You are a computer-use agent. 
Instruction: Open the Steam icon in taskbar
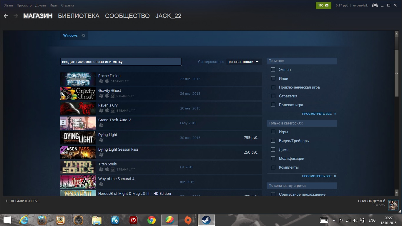[206, 220]
